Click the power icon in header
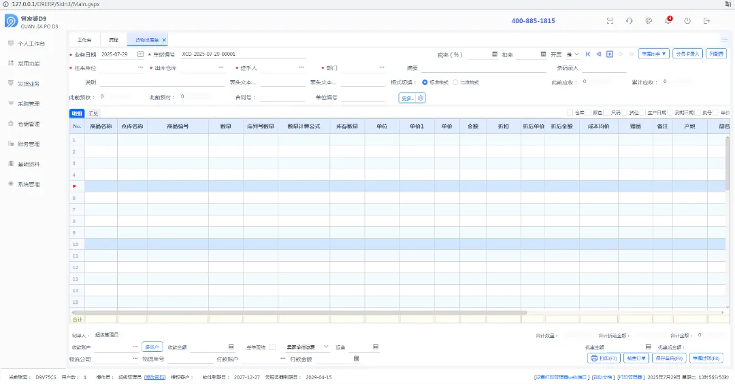Screen dimensions: 735x384 687,20
